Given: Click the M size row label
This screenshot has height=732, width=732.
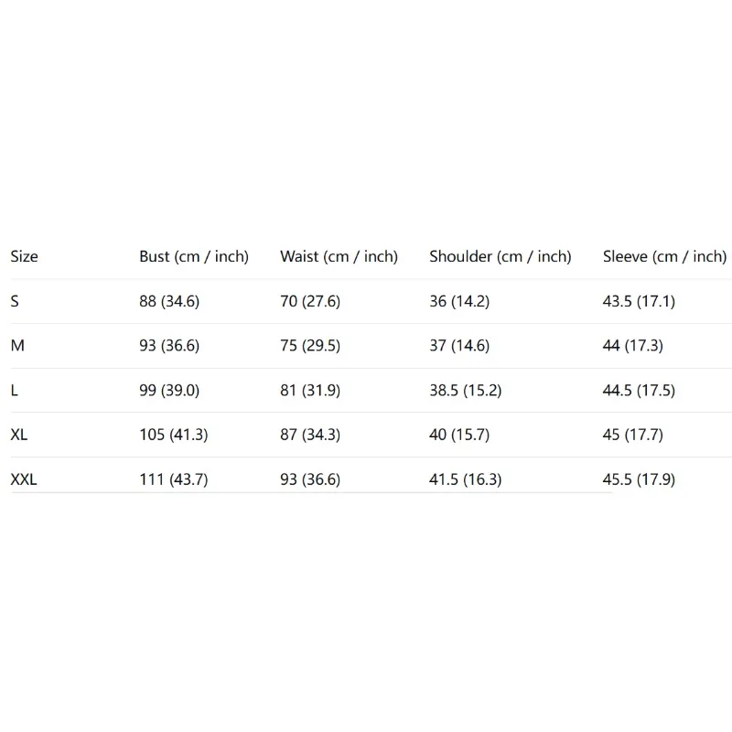Looking at the screenshot, I should point(17,346).
